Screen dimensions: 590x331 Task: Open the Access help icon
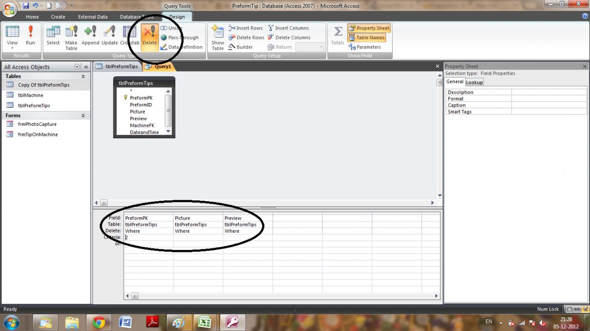tap(585, 16)
